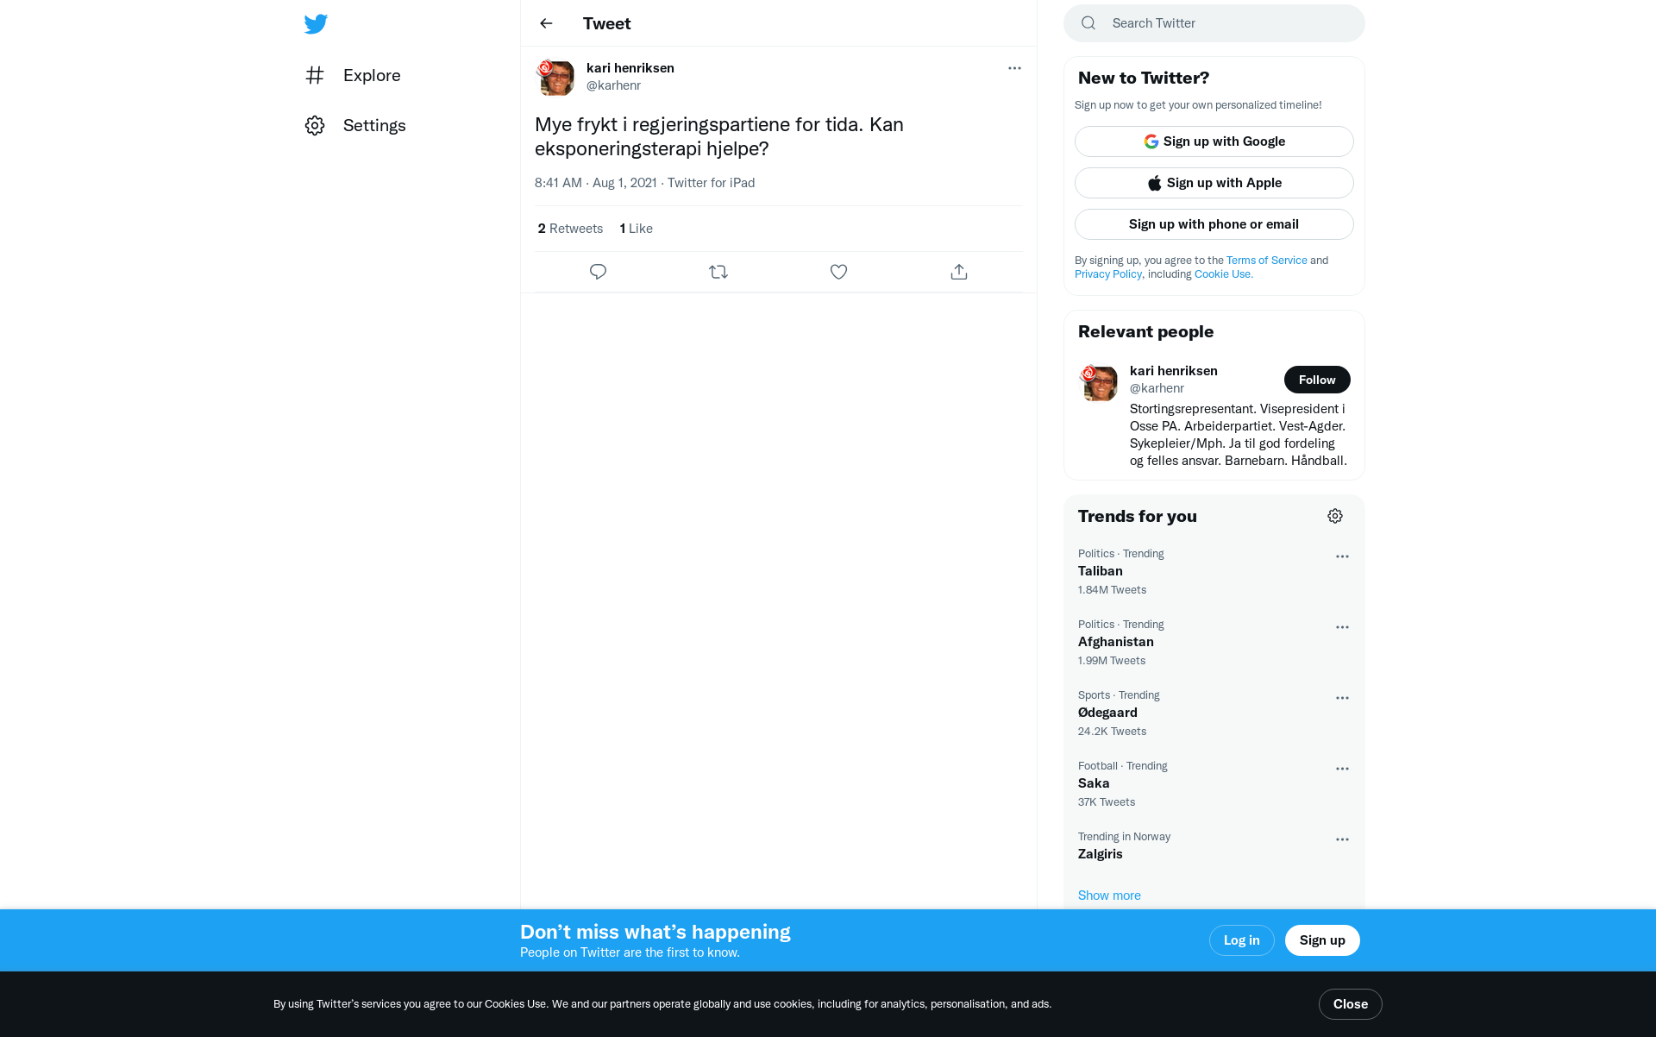This screenshot has height=1037, width=1656.
Task: Like the tweet with the heart icon
Action: tap(838, 272)
